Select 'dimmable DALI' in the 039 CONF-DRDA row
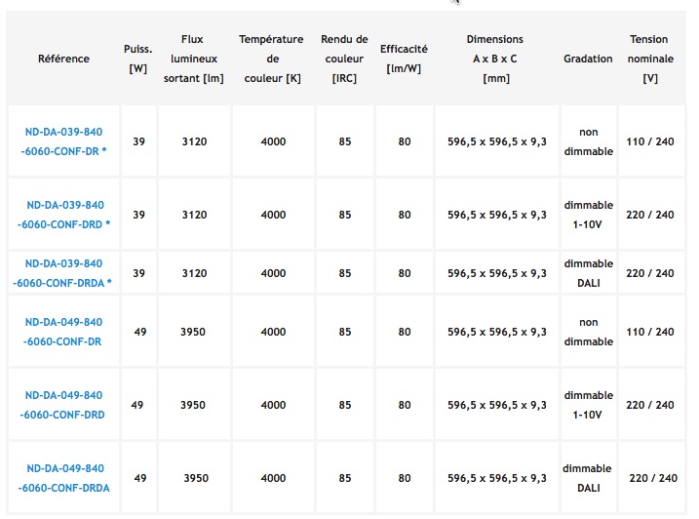Viewport: 699px width, 519px height. 589,273
